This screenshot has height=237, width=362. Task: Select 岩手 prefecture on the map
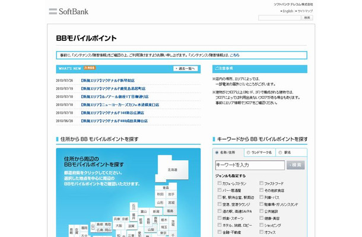tap(172, 194)
